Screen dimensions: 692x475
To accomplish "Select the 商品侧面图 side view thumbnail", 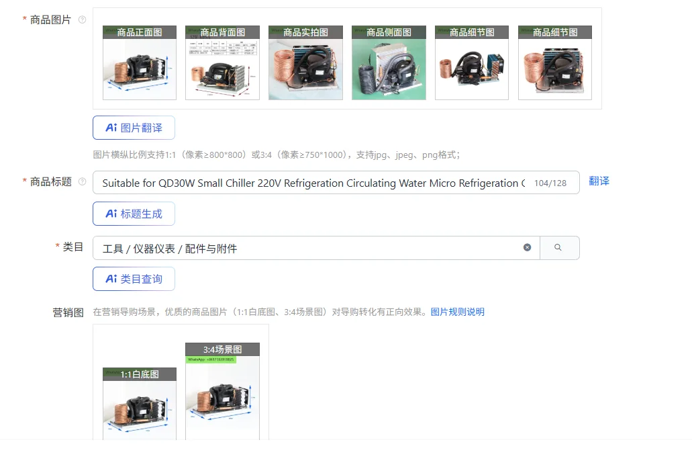I will 389,62.
